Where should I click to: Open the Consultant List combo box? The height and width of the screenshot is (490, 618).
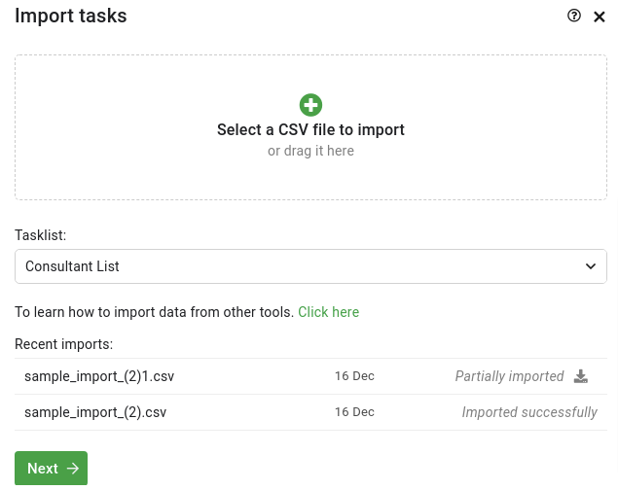tap(310, 266)
